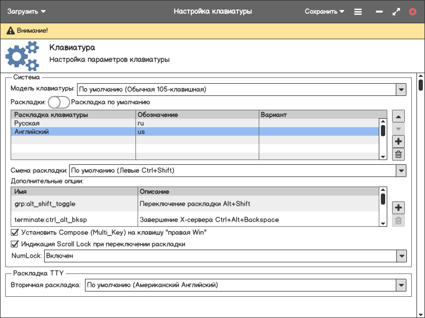Open the Загрузить menu
This screenshot has width=425, height=318.
coord(27,12)
